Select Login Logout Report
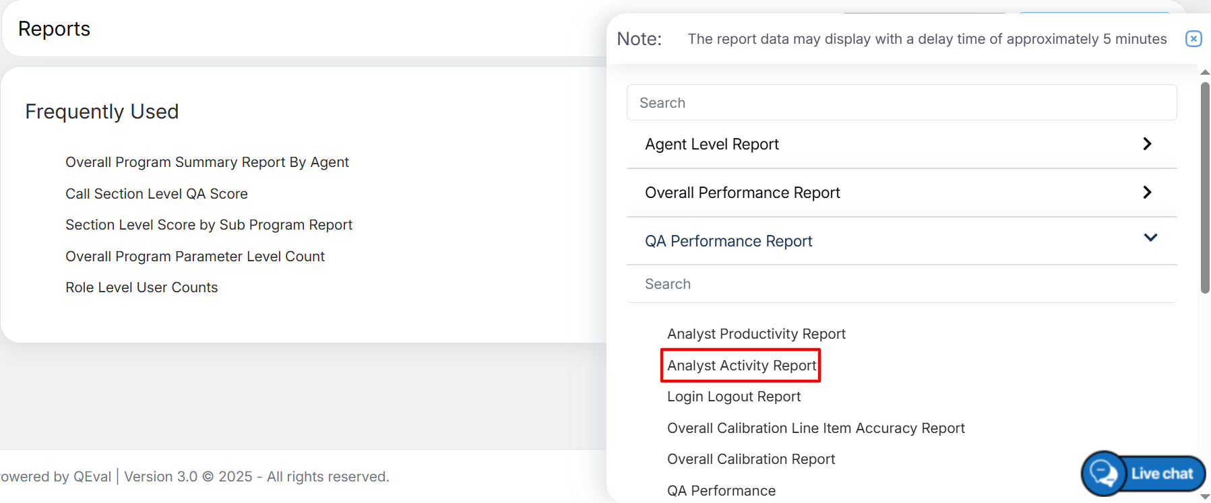Screen dimensions: 1211x503 (734, 397)
